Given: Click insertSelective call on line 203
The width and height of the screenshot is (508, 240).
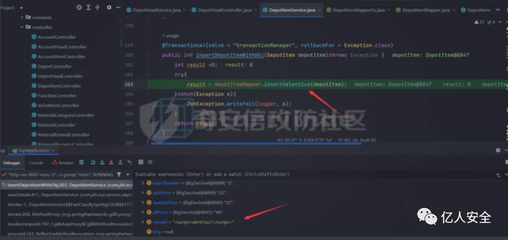Looking at the screenshot, I should coord(287,84).
